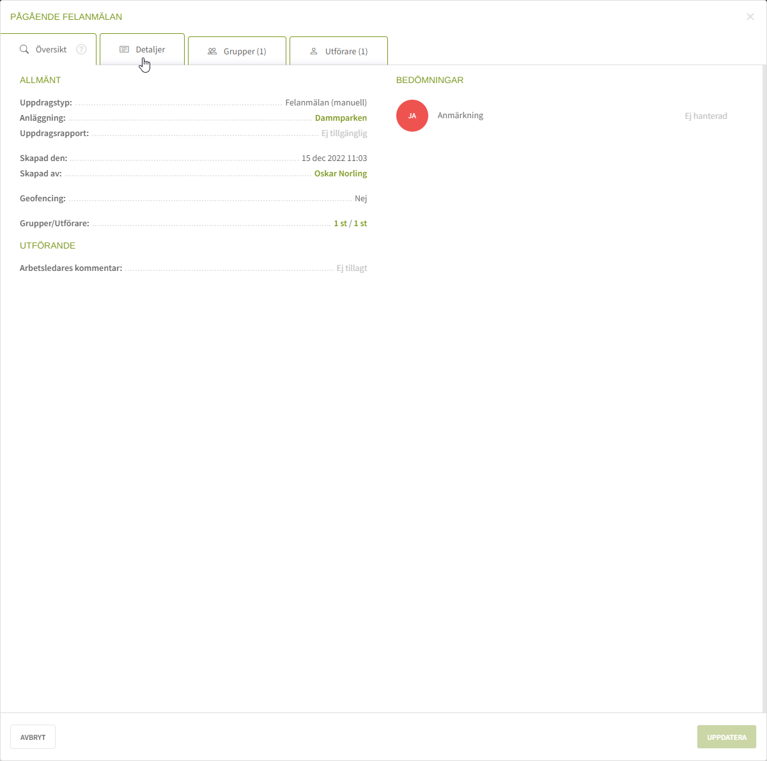Close the Pågående felanmälan dialog

pyautogui.click(x=750, y=17)
